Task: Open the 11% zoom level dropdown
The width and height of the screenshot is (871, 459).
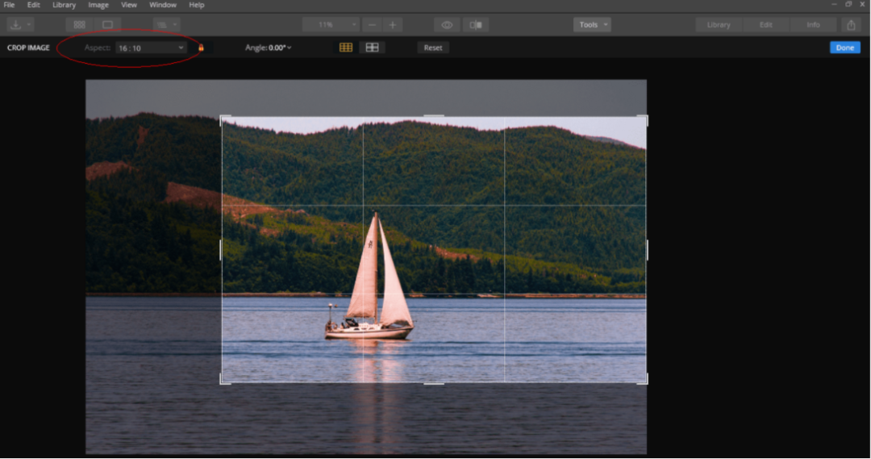Action: tap(331, 25)
